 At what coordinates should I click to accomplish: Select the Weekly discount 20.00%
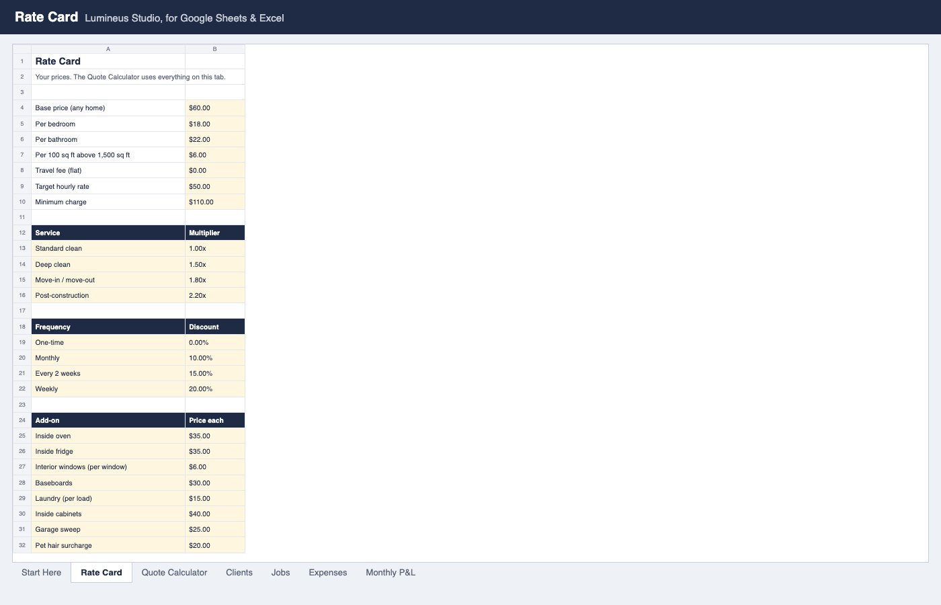[215, 389]
